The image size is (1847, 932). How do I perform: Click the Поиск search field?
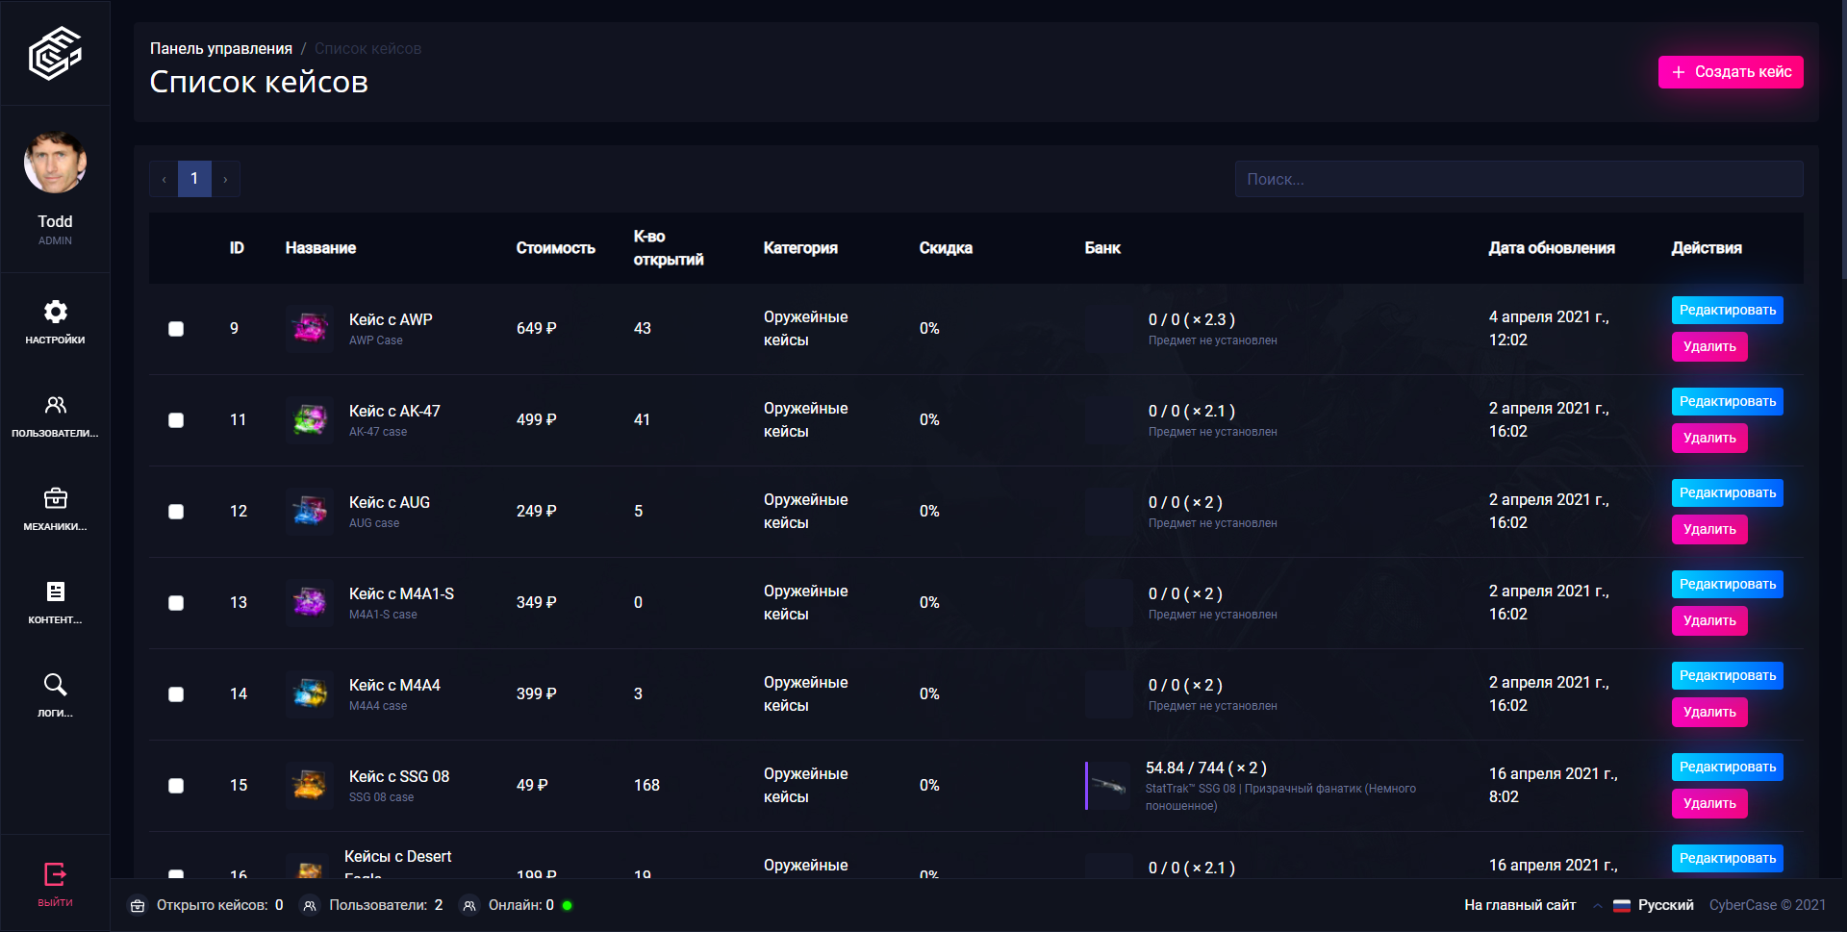click(x=1518, y=179)
